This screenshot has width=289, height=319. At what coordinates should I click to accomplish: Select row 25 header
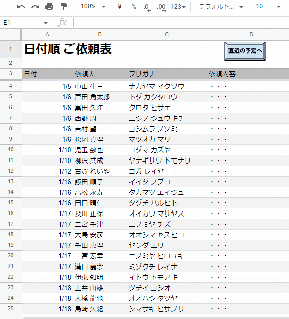pos(11,308)
